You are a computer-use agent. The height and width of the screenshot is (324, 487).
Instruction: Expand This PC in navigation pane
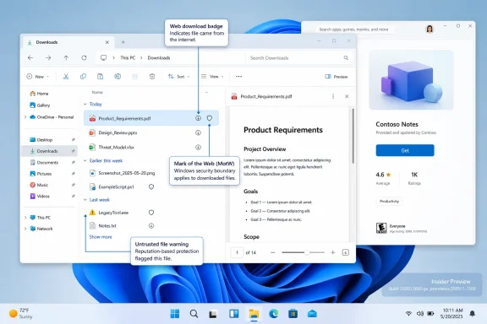click(25, 218)
